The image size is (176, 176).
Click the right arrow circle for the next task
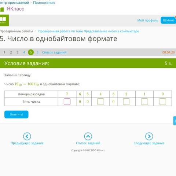[x=149, y=136]
